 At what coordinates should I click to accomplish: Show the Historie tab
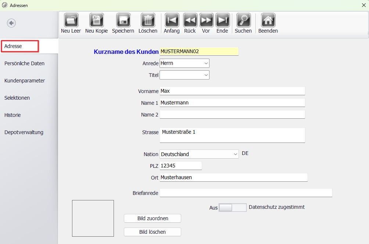(12, 115)
